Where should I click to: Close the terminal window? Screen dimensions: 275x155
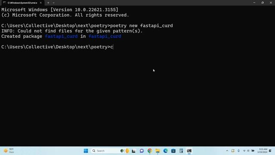pos(271,3)
